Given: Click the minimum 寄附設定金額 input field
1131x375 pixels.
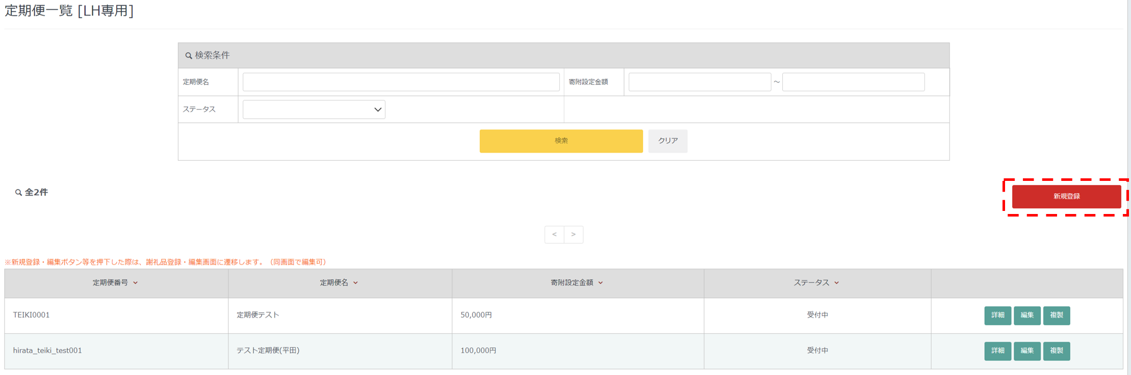Looking at the screenshot, I should coord(699,82).
